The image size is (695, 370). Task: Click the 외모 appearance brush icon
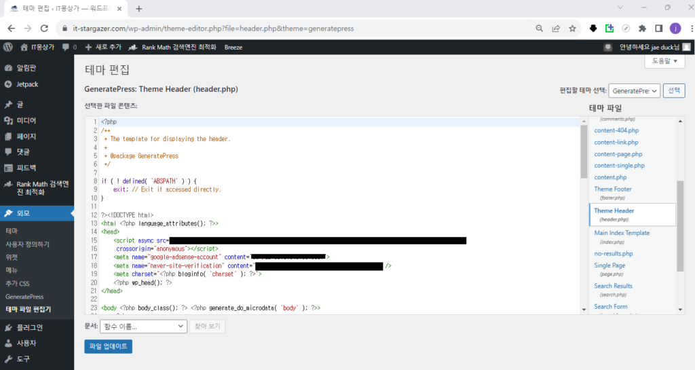click(x=8, y=213)
